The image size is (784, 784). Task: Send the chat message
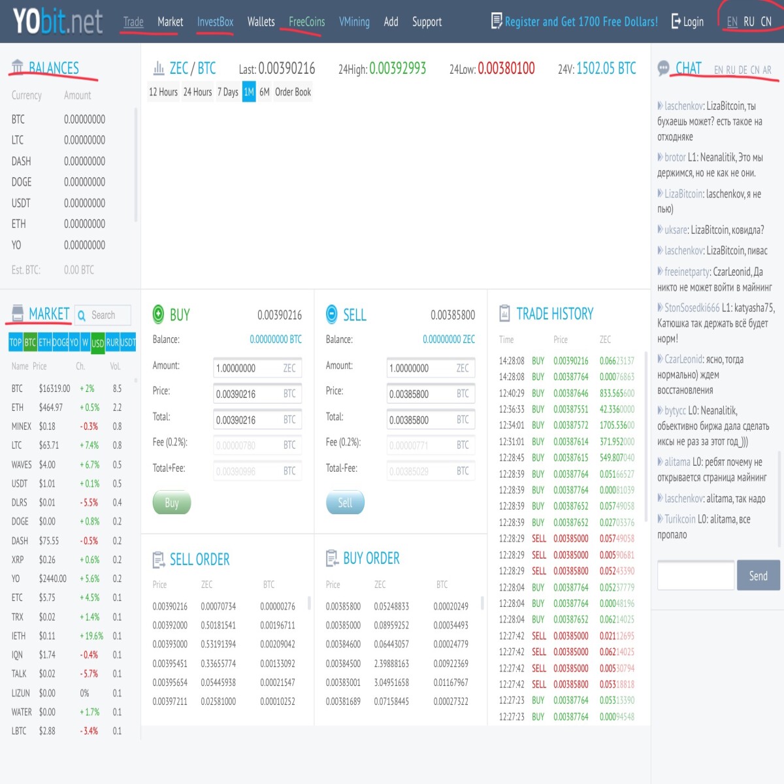759,576
